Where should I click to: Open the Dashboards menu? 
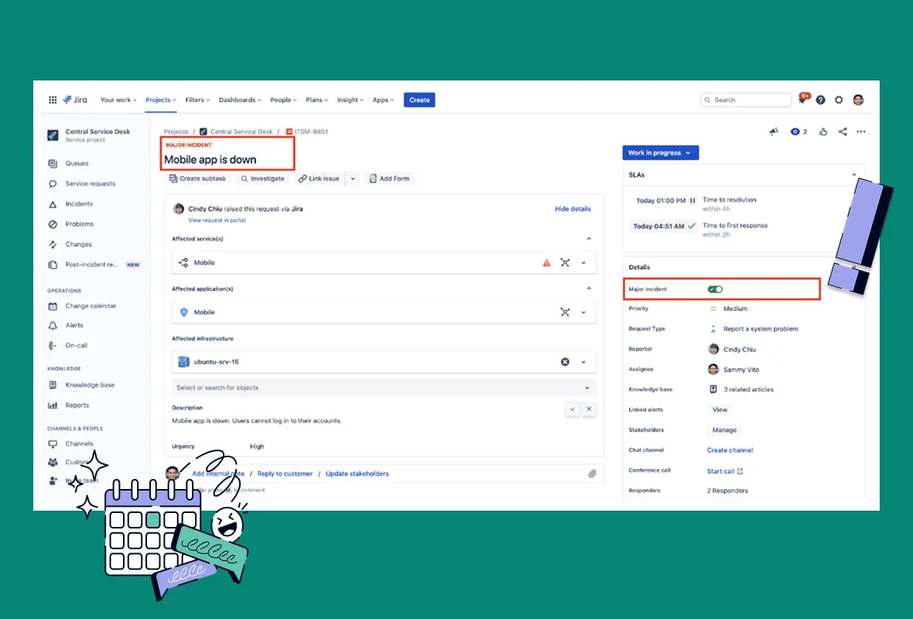pos(239,100)
